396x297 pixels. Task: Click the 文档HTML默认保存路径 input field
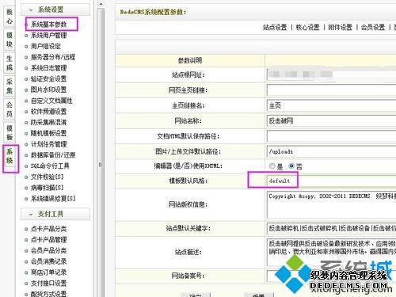[x=332, y=136]
